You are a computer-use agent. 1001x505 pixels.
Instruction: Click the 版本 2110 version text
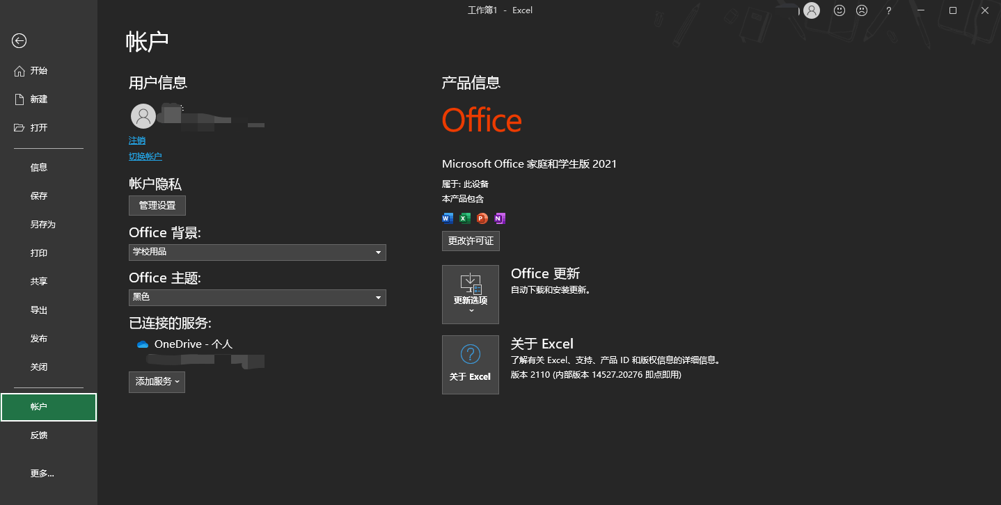[596, 375]
